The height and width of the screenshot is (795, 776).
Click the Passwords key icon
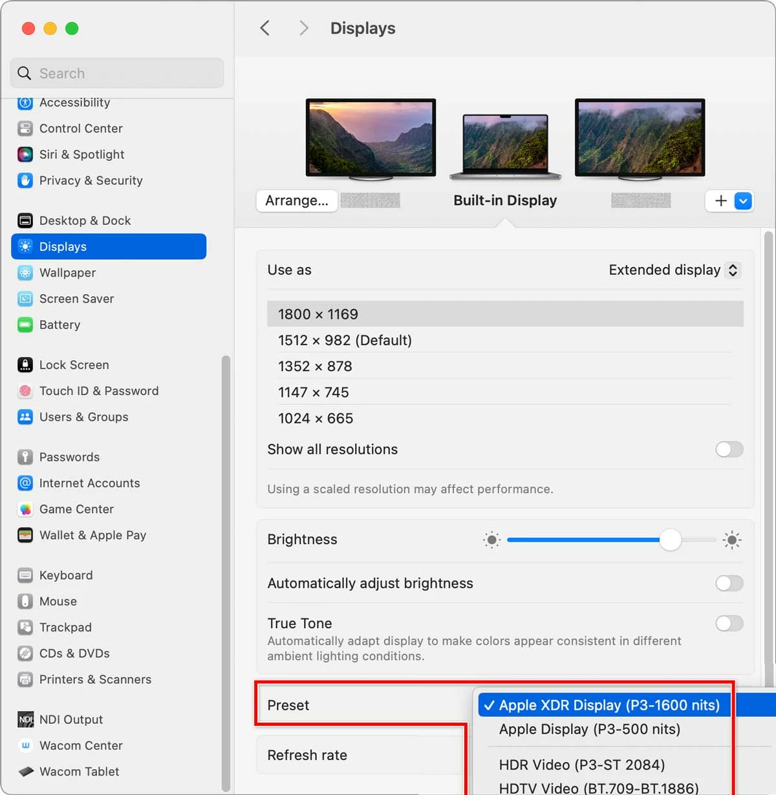point(25,457)
